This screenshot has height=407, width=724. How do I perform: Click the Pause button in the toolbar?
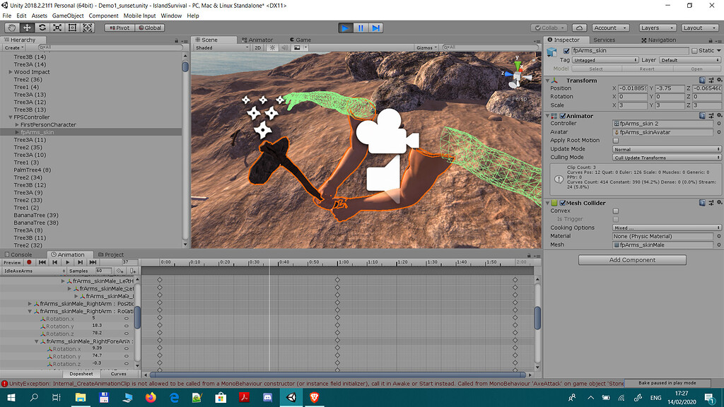coord(361,28)
